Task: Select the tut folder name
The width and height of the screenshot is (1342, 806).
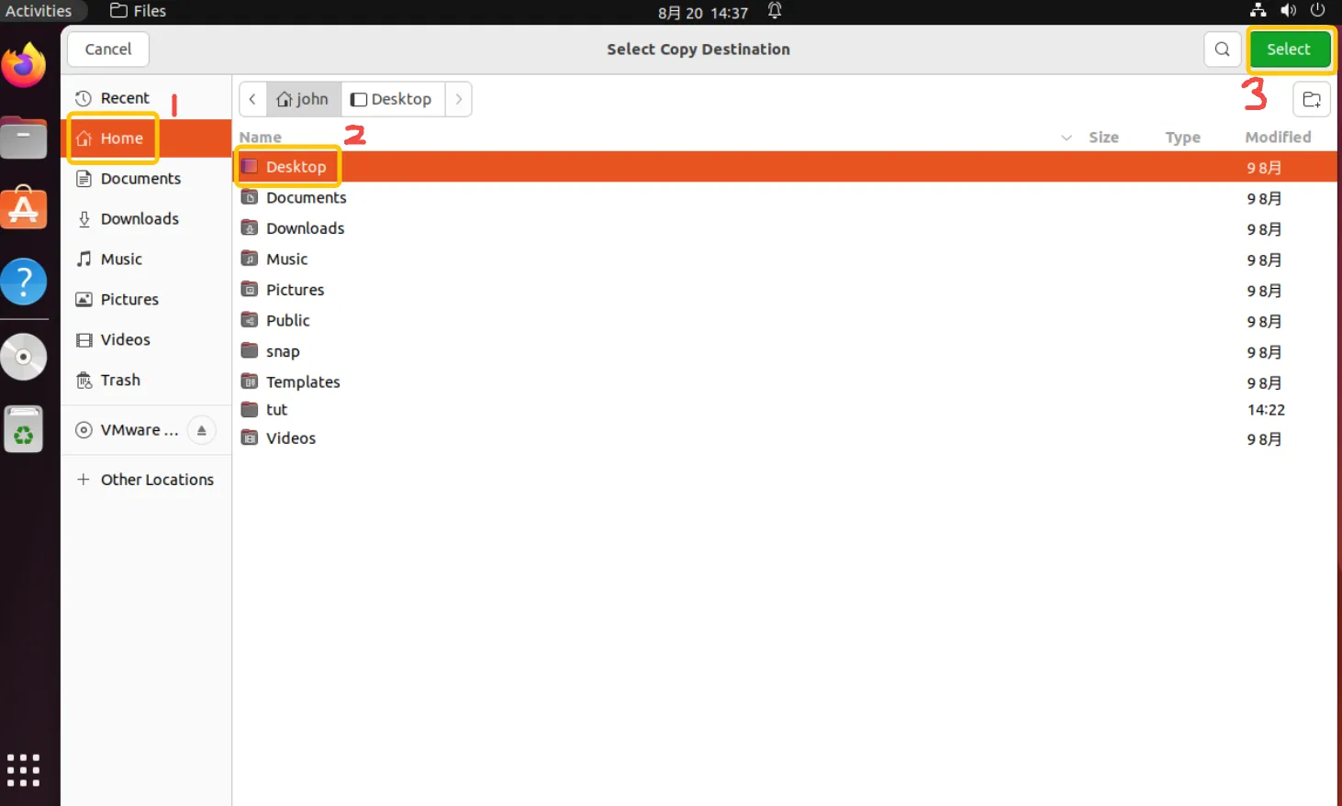Action: 276,410
